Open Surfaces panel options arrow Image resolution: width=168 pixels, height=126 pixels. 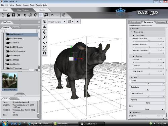tap(39, 22)
